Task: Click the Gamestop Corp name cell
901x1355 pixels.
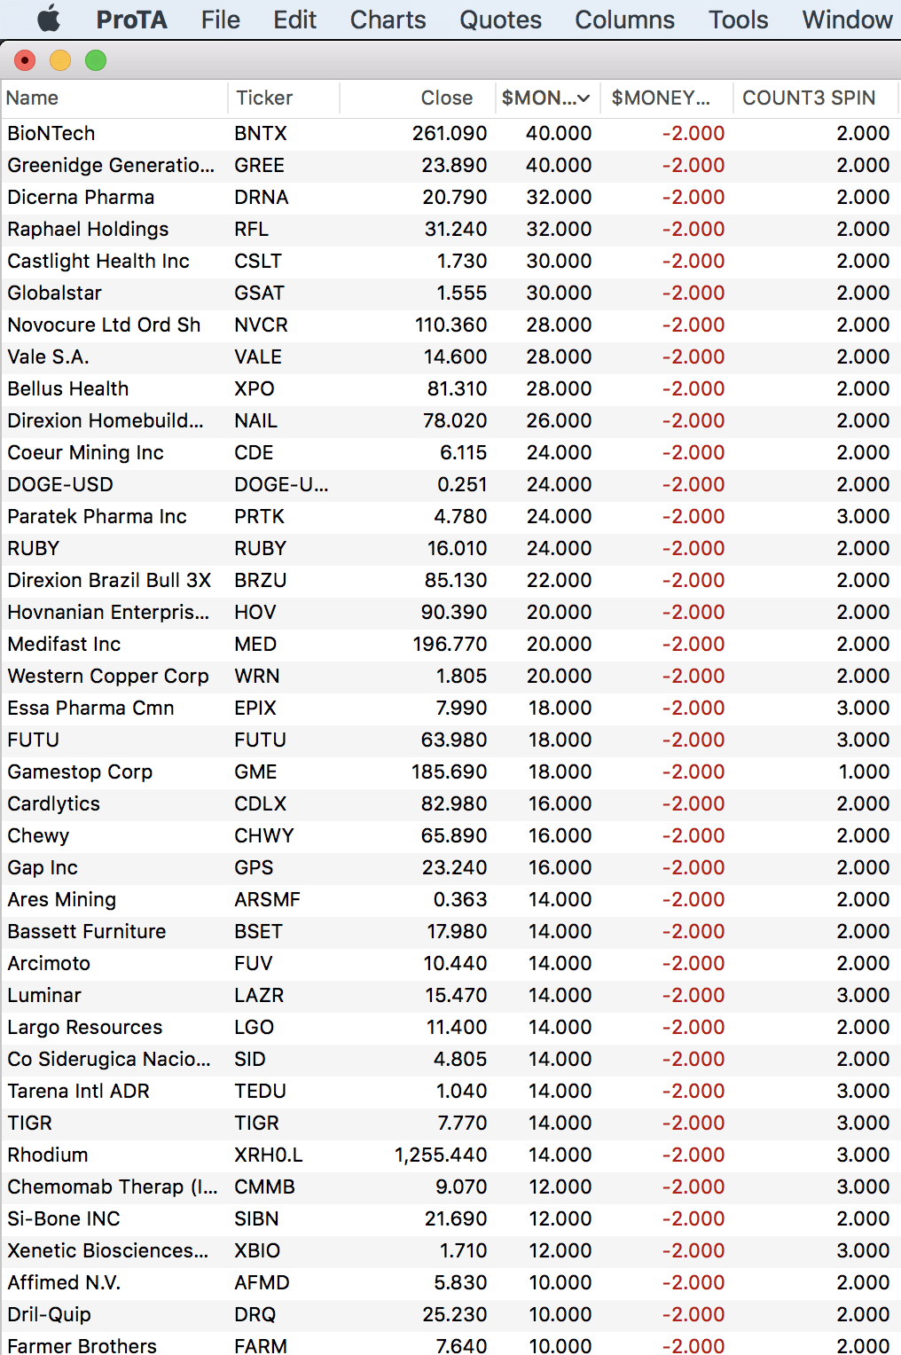Action: coord(80,771)
